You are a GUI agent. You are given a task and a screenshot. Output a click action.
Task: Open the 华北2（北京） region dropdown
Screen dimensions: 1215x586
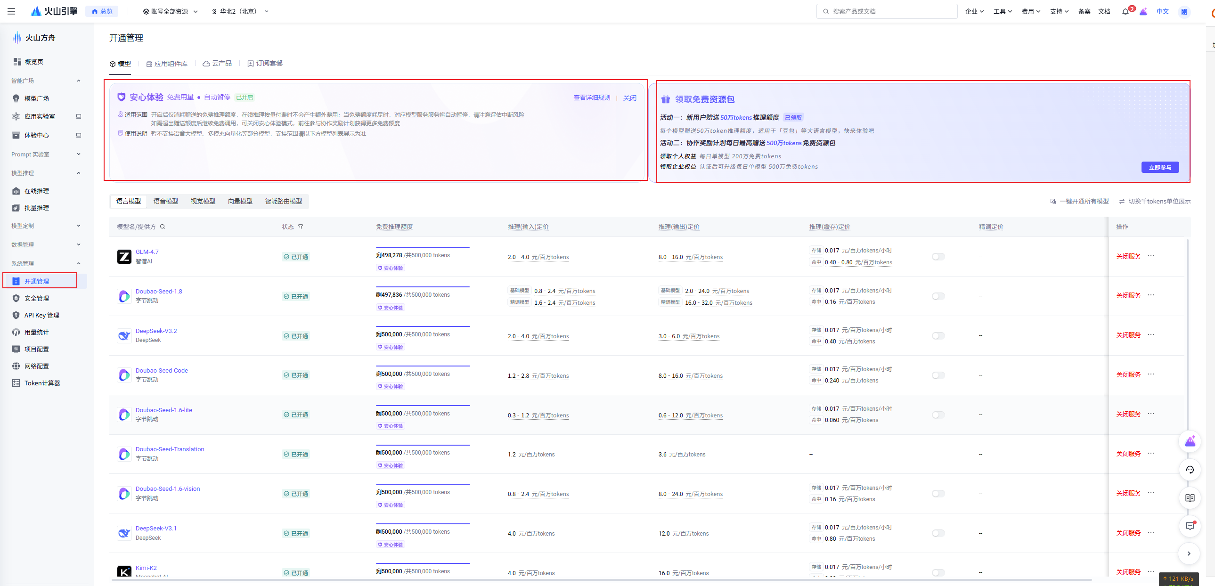pyautogui.click(x=240, y=11)
